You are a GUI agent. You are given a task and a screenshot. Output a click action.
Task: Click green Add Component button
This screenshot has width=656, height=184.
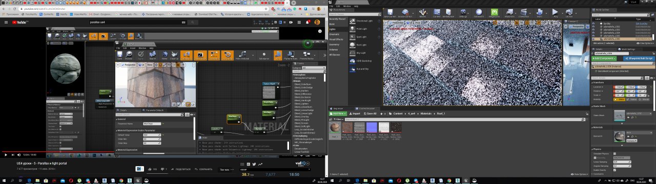pyautogui.click(x=604, y=58)
